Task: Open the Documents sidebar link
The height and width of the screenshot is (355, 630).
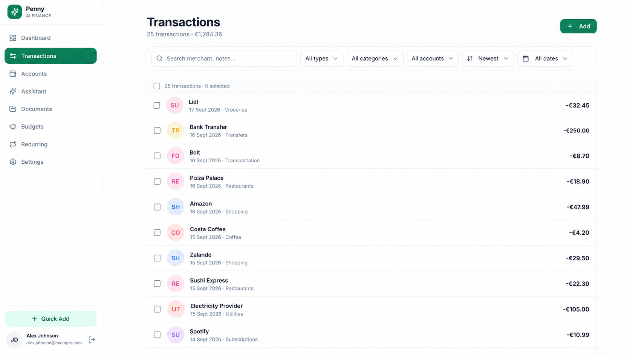Action: [50, 109]
